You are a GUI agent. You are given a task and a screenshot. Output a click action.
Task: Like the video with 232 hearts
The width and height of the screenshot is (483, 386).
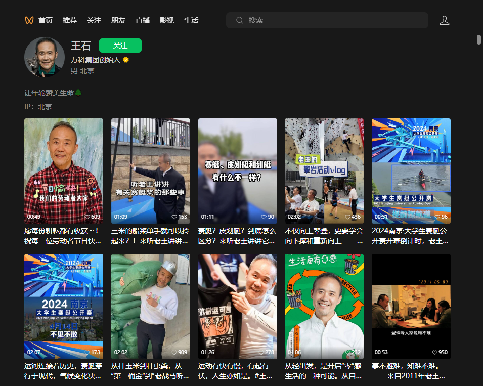click(x=348, y=353)
